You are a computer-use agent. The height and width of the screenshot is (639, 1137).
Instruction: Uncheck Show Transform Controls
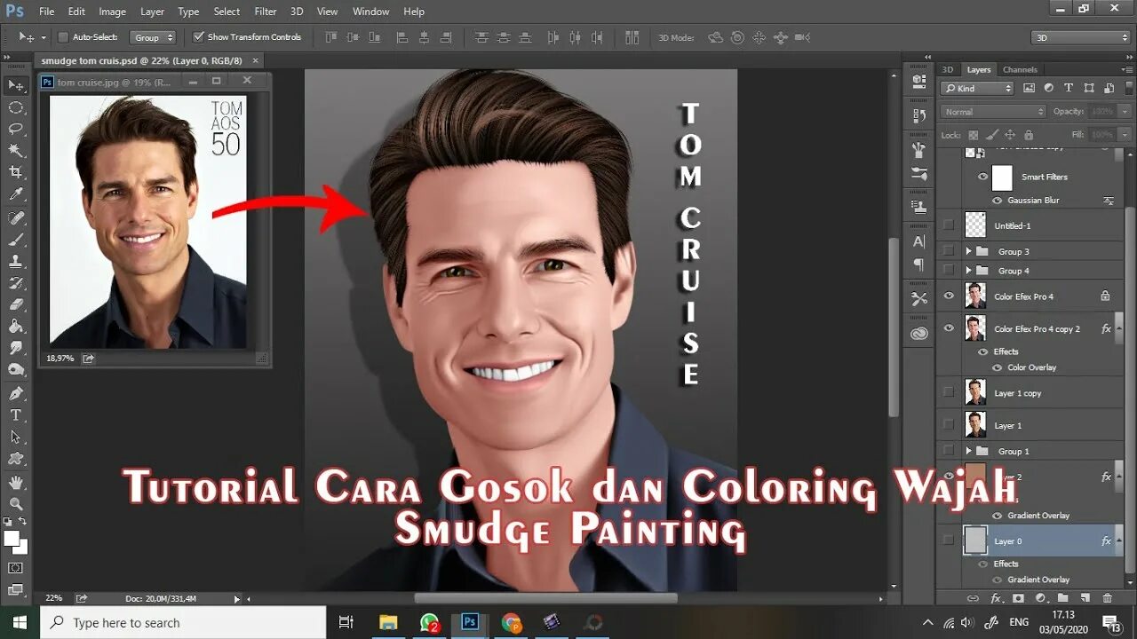[x=198, y=37]
